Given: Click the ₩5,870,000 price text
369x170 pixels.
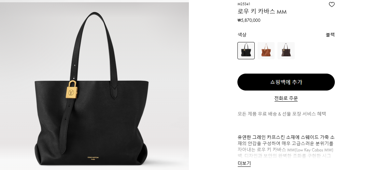Looking at the screenshot, I should coord(249,20).
